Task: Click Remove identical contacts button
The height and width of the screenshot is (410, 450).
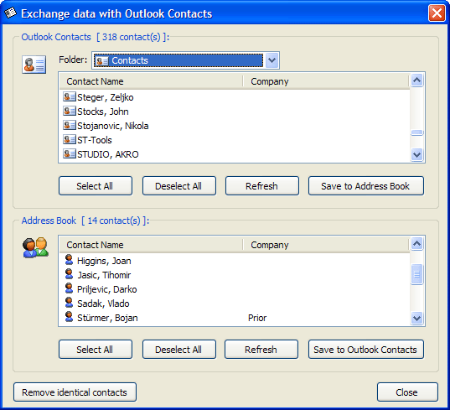Action: [75, 392]
